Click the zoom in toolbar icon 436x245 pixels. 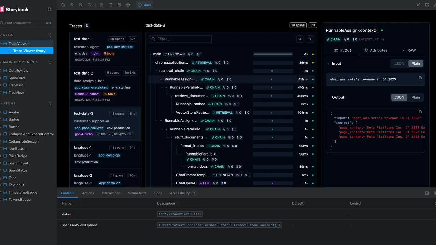click(72, 5)
